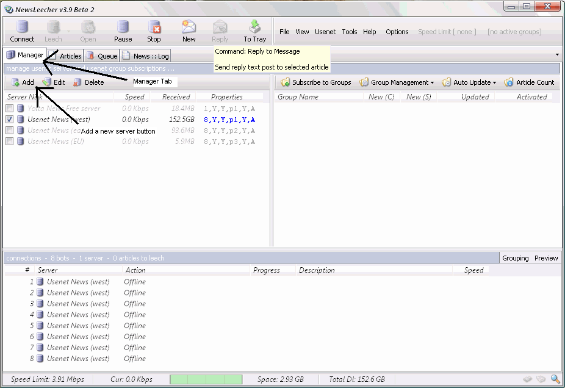Uncheck Usenet News (west) server checkbox

(x=10, y=119)
